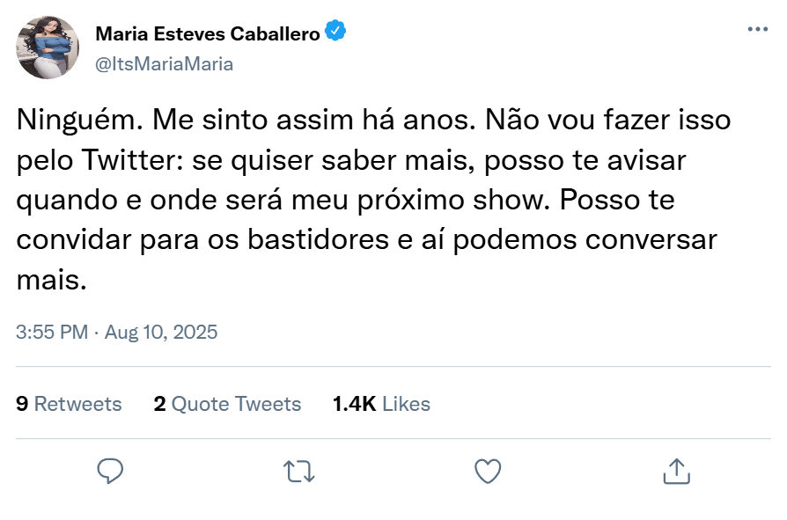787x520 pixels.
Task: Open Maria's profile picture avatar
Action: [x=48, y=48]
